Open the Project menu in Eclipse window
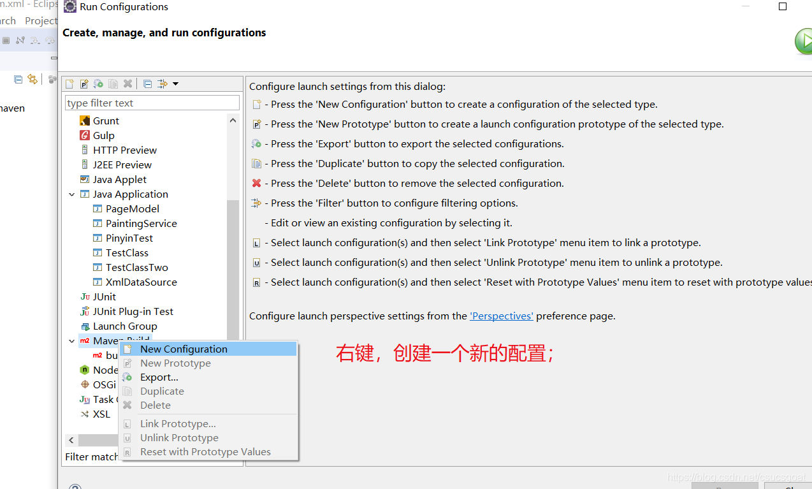 point(41,20)
